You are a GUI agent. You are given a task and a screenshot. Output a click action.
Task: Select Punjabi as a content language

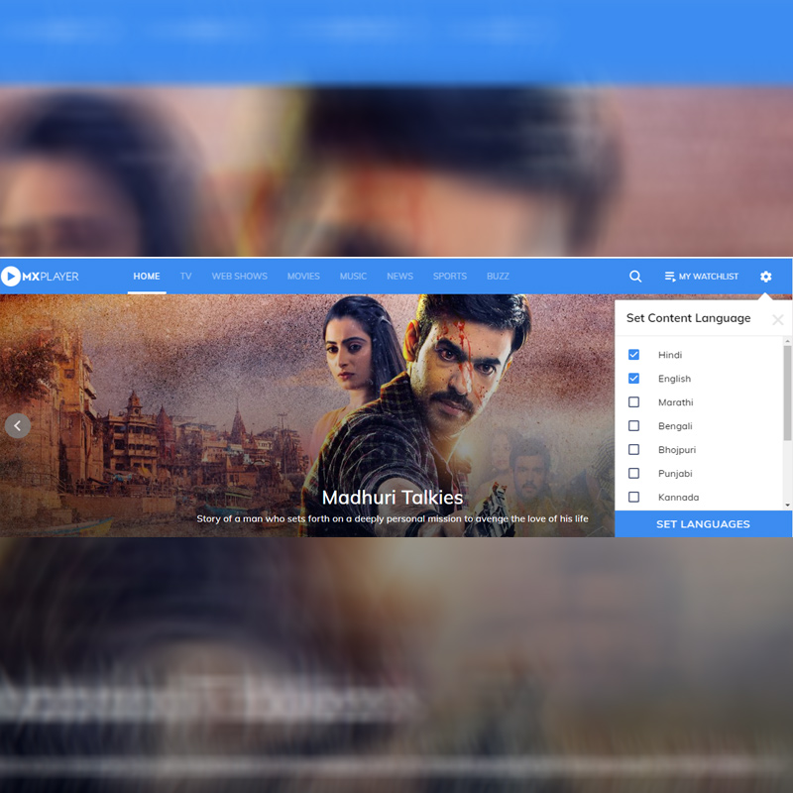(x=634, y=473)
